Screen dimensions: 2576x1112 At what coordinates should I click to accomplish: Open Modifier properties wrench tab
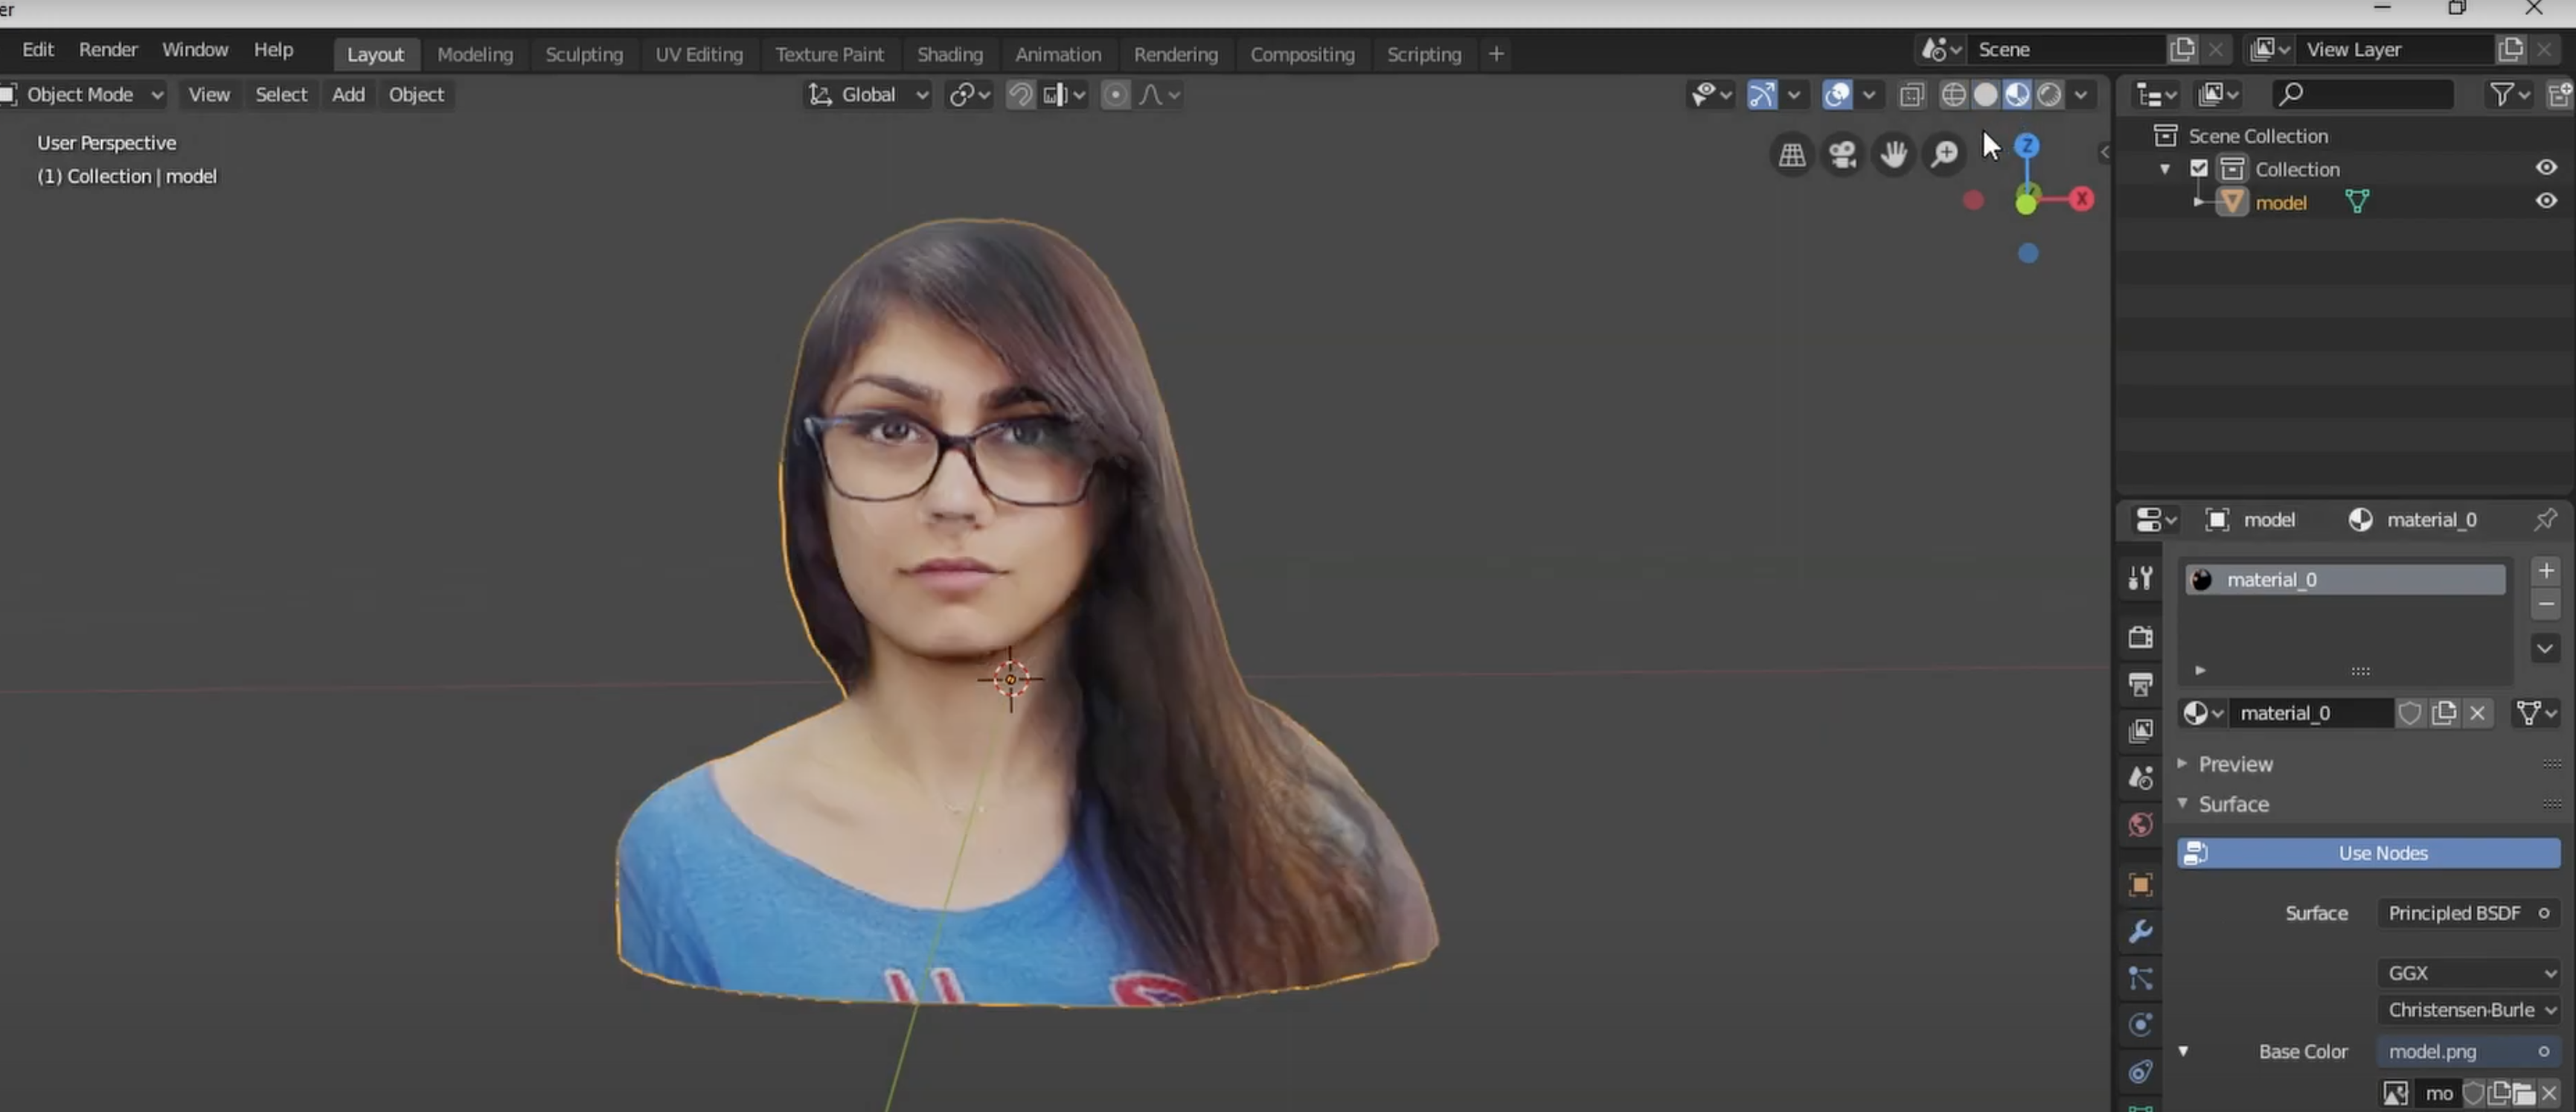[2140, 931]
